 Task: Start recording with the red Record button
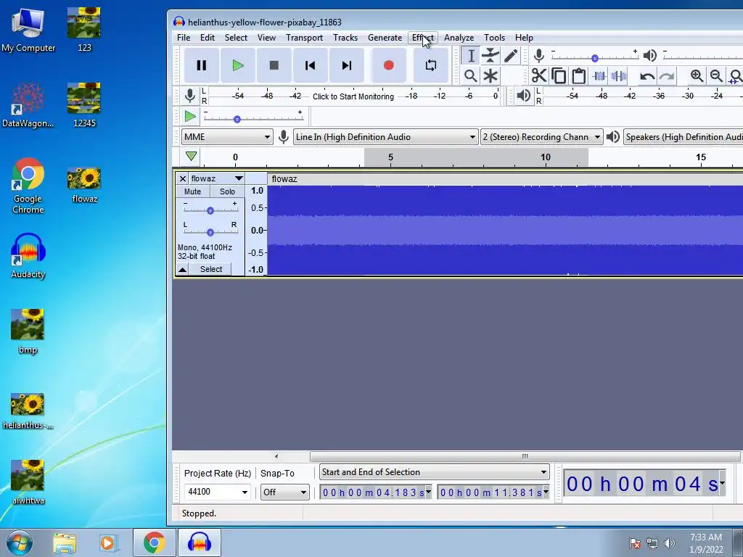pos(389,65)
